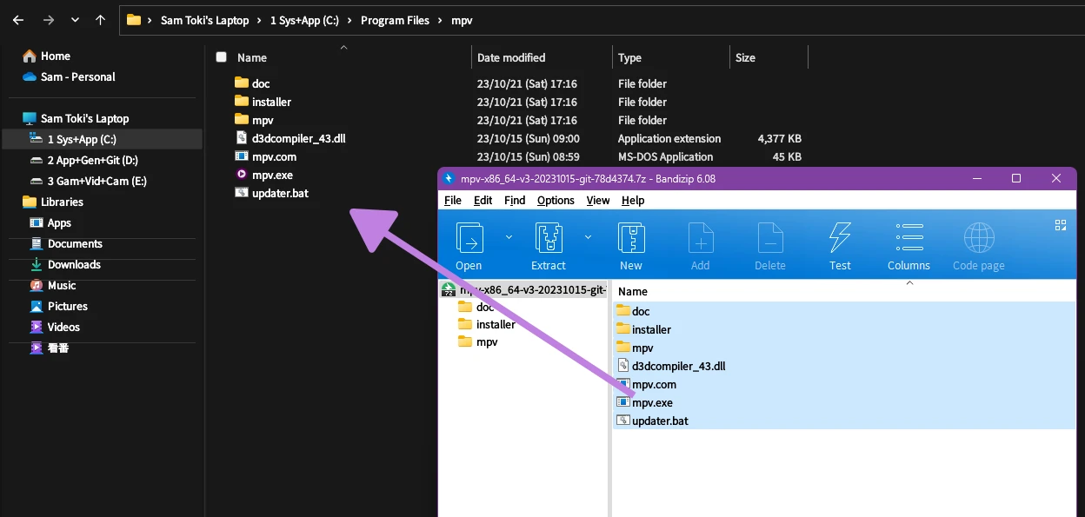1085x517 pixels.
Task: Click the Add icon in Bandizip toolbar
Action: 701,245
